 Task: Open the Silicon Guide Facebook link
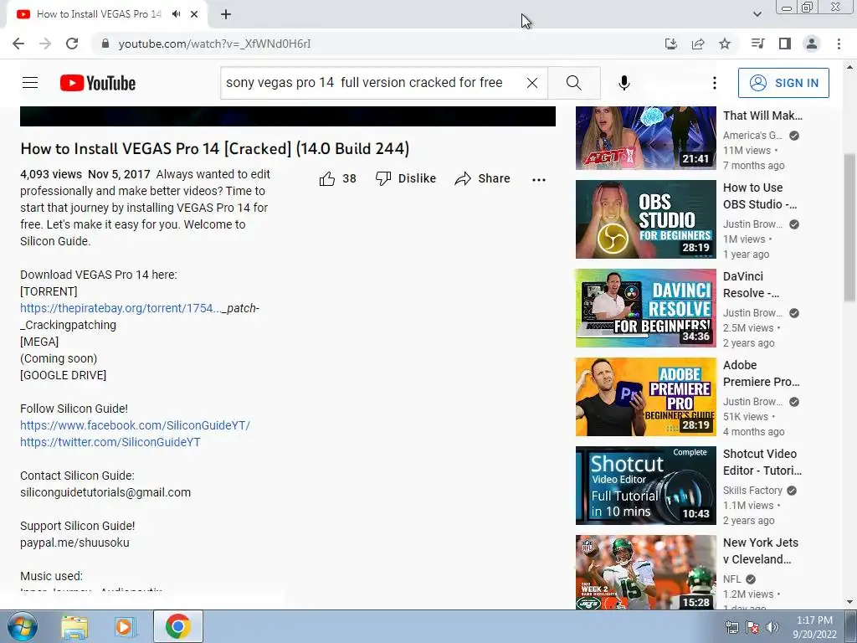pos(135,425)
